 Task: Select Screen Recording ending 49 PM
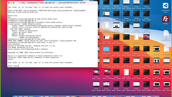click(146, 49)
